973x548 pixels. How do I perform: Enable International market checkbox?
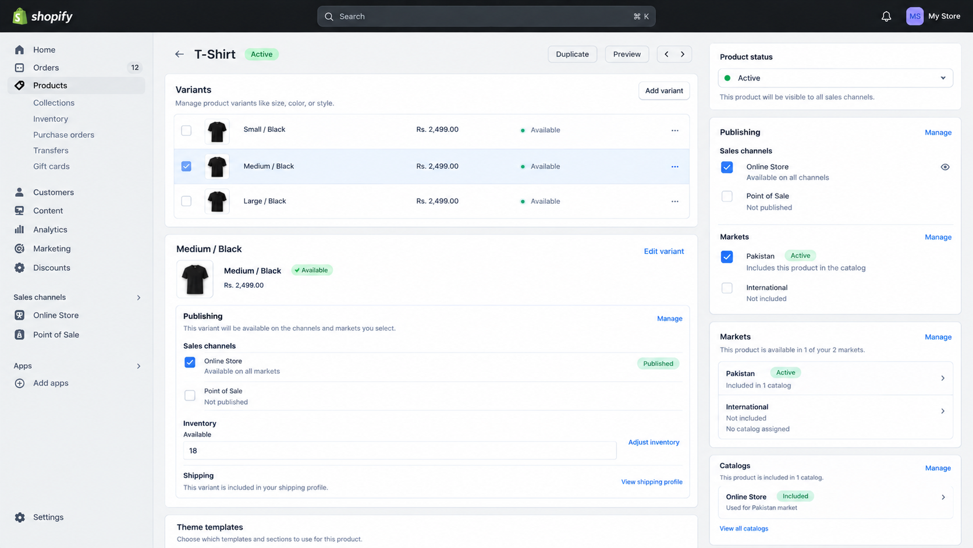727,288
